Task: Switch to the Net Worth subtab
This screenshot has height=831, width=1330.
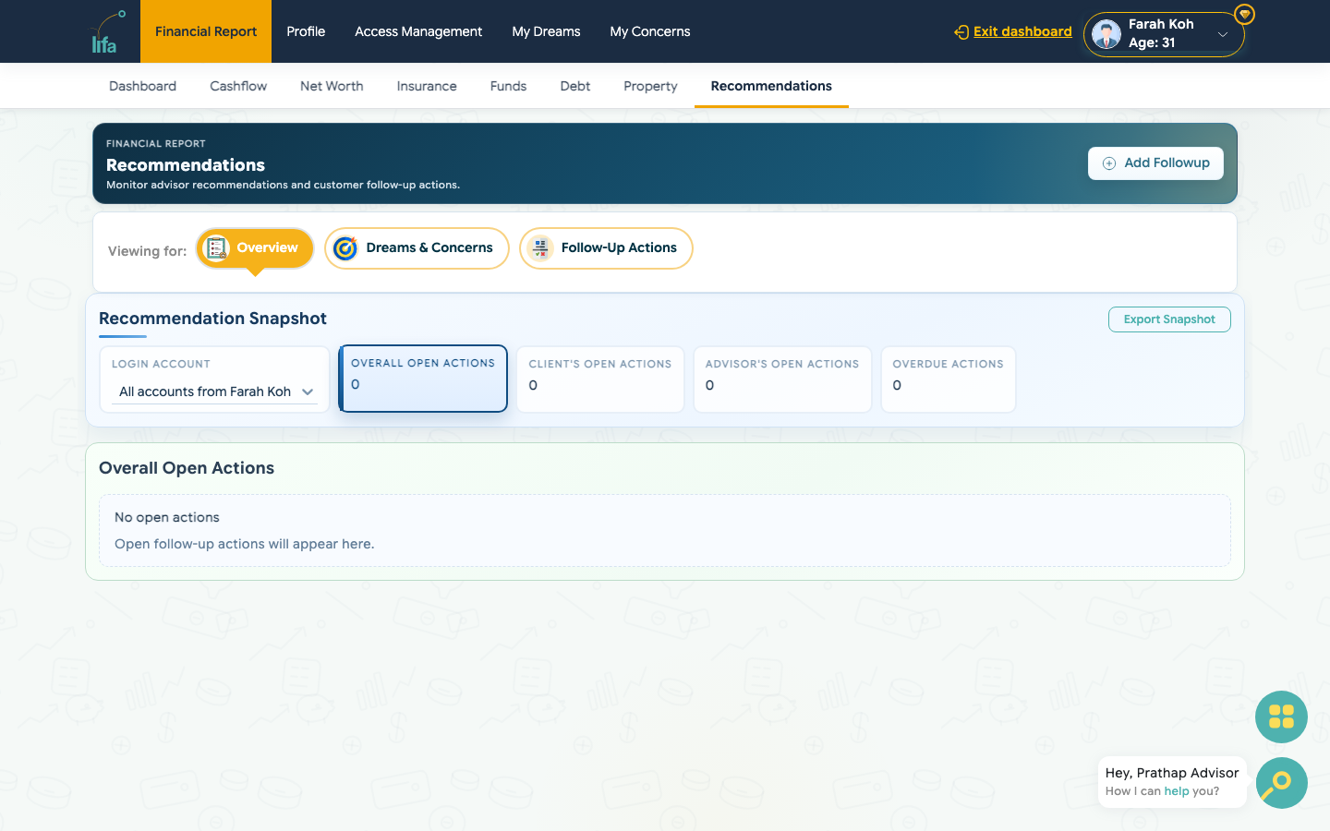Action: [x=332, y=86]
